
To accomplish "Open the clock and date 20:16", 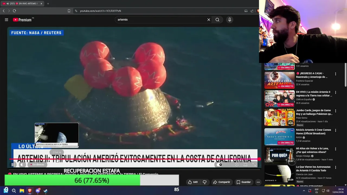I will pyautogui.click(x=338, y=191).
